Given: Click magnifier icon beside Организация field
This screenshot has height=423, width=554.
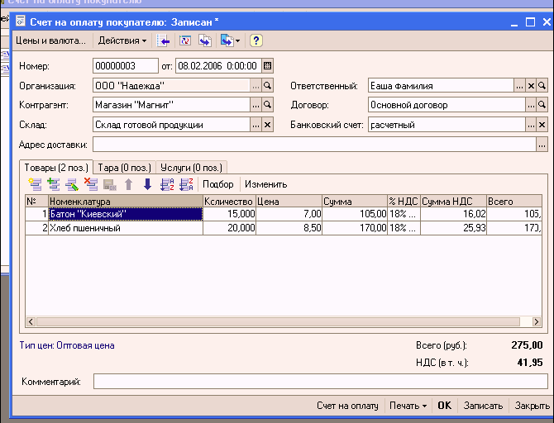Looking at the screenshot, I should click(267, 85).
